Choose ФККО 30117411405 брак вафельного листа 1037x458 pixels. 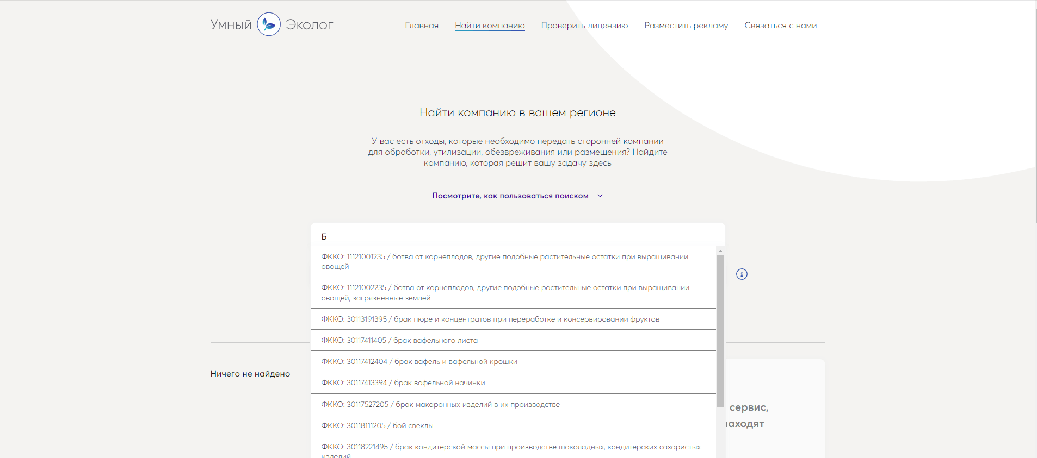[513, 340]
